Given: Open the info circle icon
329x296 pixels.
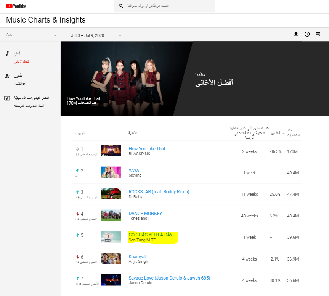Looking at the screenshot, I should click(307, 34).
